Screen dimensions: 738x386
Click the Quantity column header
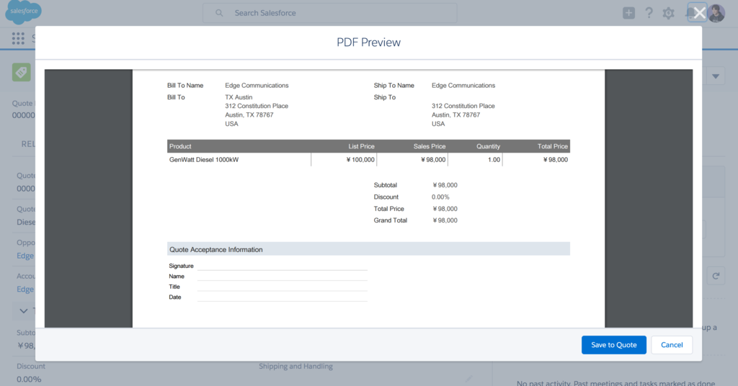click(x=488, y=146)
